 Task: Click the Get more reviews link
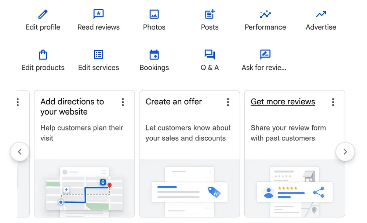[x=283, y=102]
